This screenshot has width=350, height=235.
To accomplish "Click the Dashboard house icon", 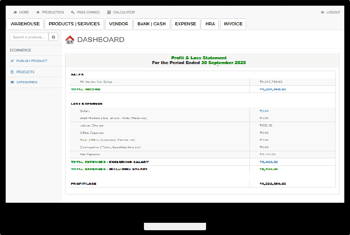I will pyautogui.click(x=70, y=40).
